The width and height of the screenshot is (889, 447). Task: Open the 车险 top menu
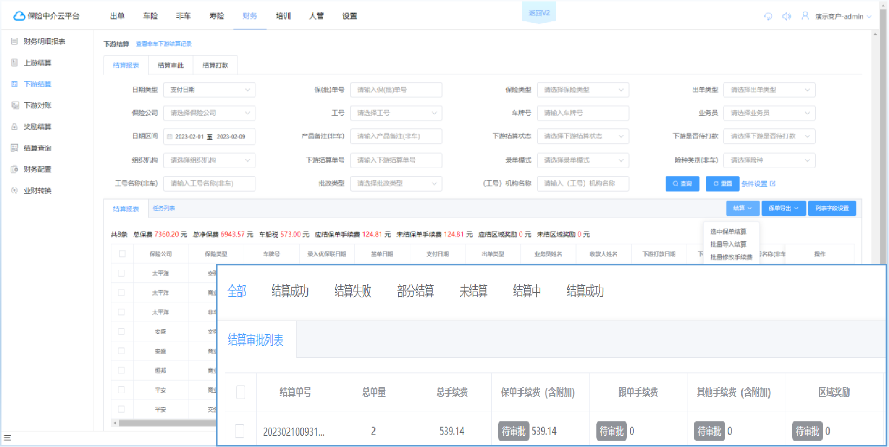pyautogui.click(x=150, y=16)
